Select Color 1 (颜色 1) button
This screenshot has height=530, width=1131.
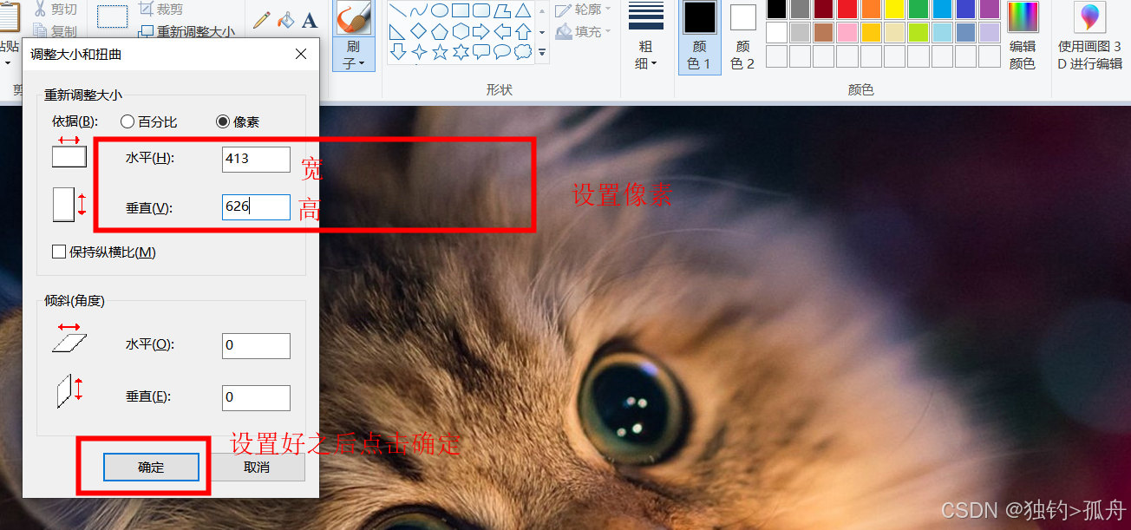pos(699,36)
